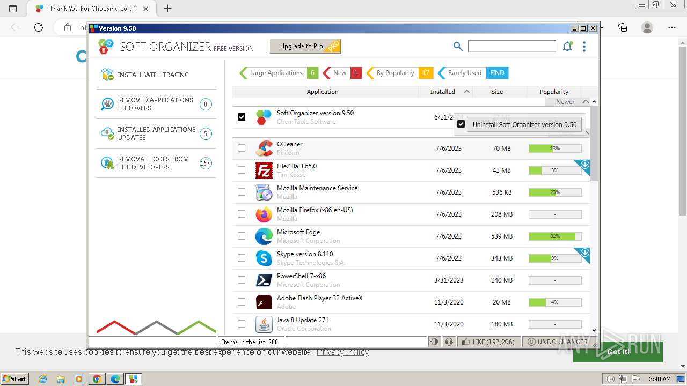Open the three-dot options menu
Viewport: 687px width, 386px height.
point(584,47)
